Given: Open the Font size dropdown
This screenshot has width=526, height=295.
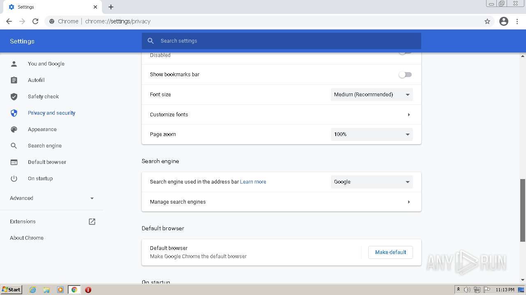Looking at the screenshot, I should coord(372,95).
